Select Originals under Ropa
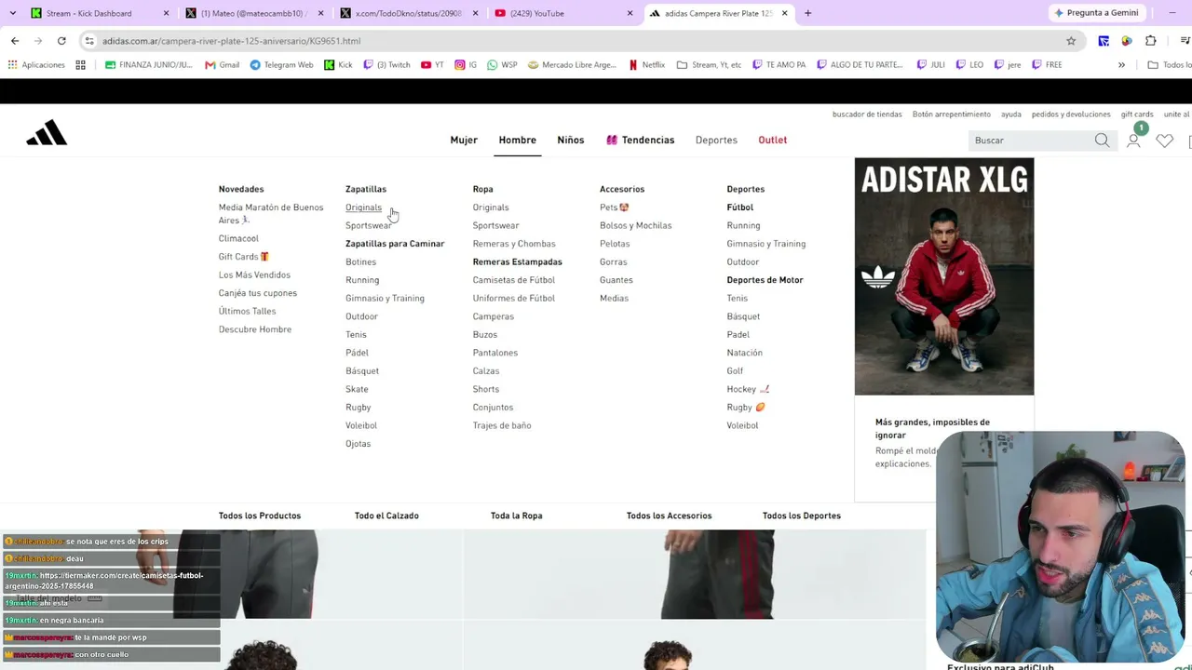Image resolution: width=1192 pixels, height=670 pixels. [x=491, y=208]
